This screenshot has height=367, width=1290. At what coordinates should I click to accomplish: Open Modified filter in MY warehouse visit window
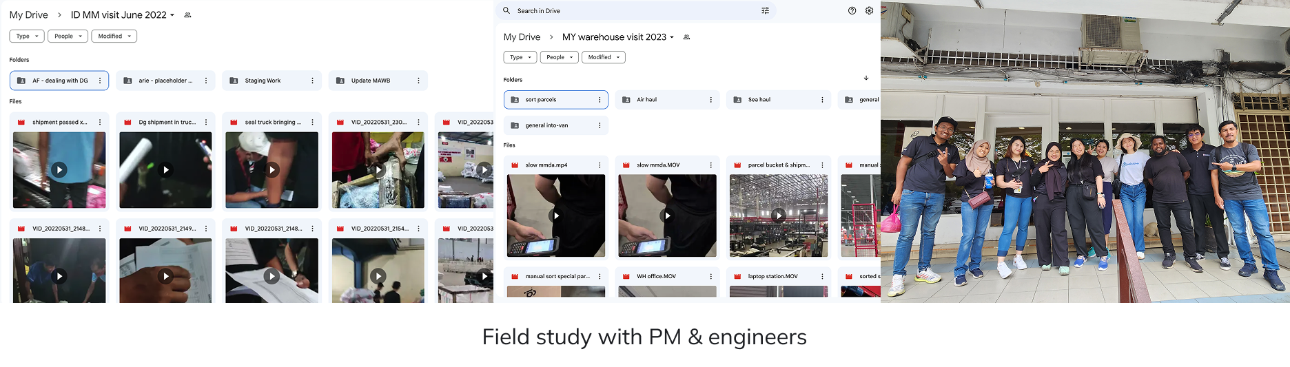pyautogui.click(x=604, y=57)
